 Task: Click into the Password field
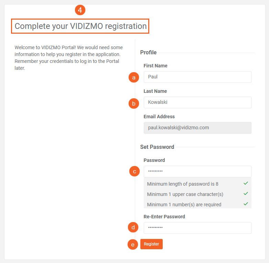click(197, 171)
